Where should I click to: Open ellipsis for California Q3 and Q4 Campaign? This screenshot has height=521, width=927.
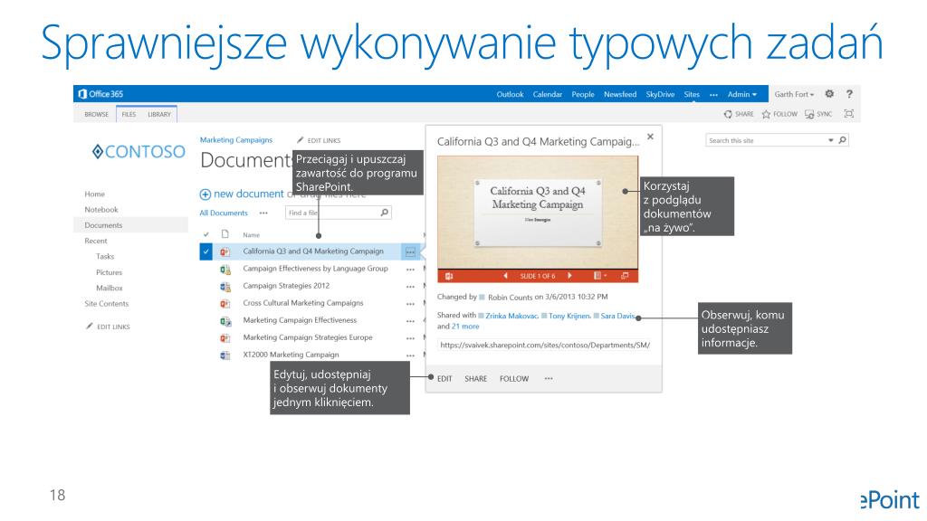410,252
